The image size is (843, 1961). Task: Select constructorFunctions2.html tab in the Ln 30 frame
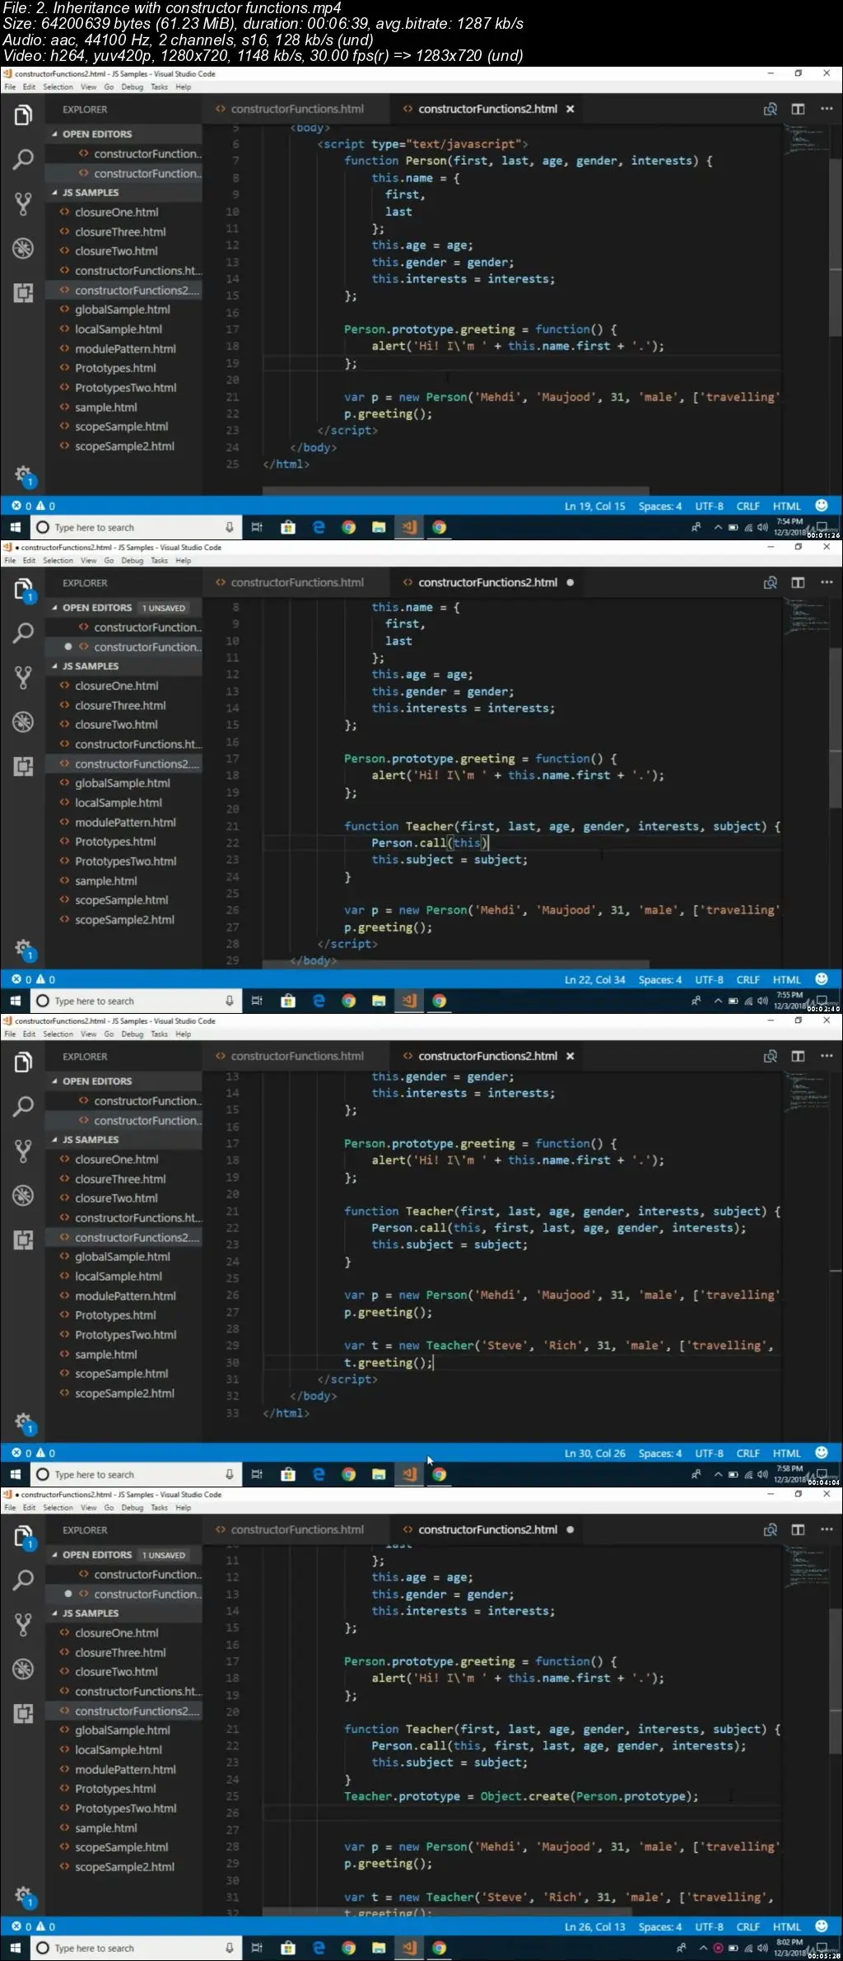pos(487,1056)
